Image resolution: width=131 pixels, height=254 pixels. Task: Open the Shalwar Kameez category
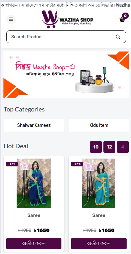click(x=34, y=125)
